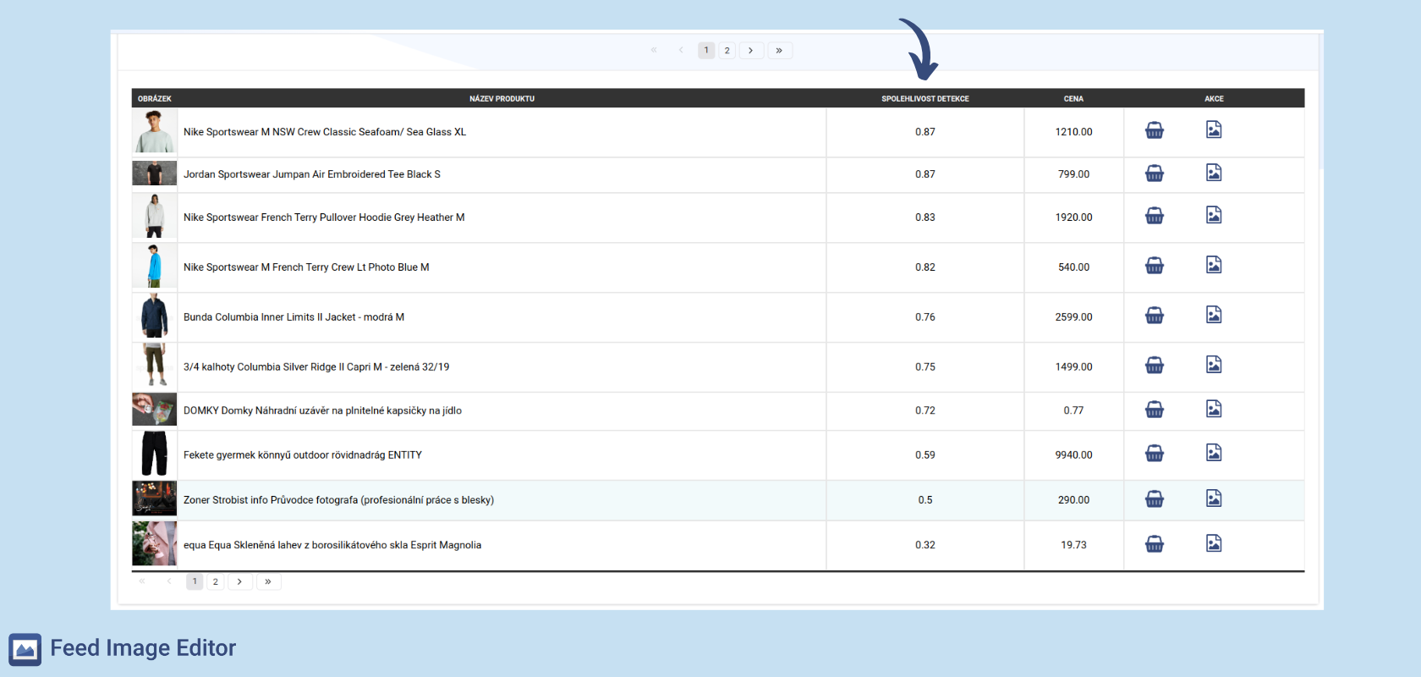Jump to last page in top pagination
This screenshot has height=677, width=1421.
pyautogui.click(x=780, y=51)
